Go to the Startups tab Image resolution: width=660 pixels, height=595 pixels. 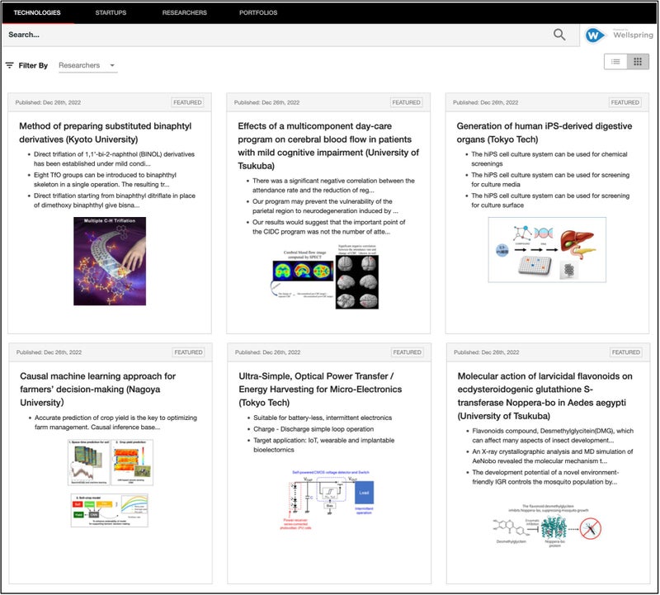tap(111, 12)
